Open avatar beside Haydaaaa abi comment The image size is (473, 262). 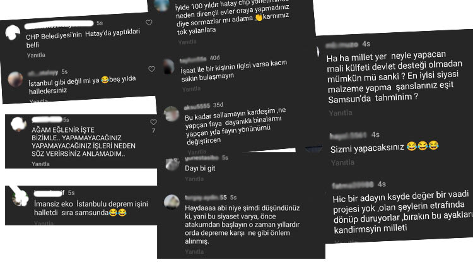172,202
